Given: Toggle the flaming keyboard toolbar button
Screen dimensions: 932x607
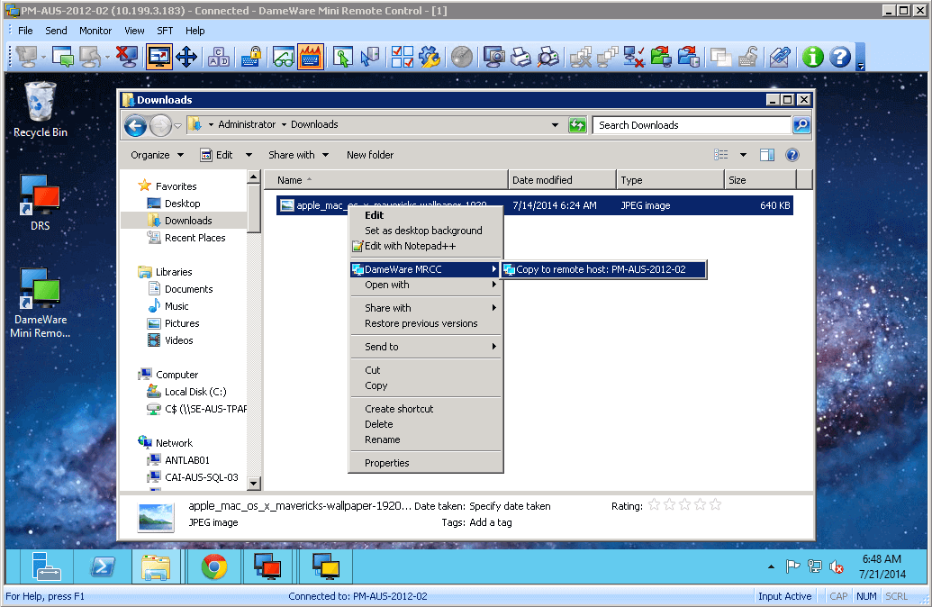Looking at the screenshot, I should point(311,57).
